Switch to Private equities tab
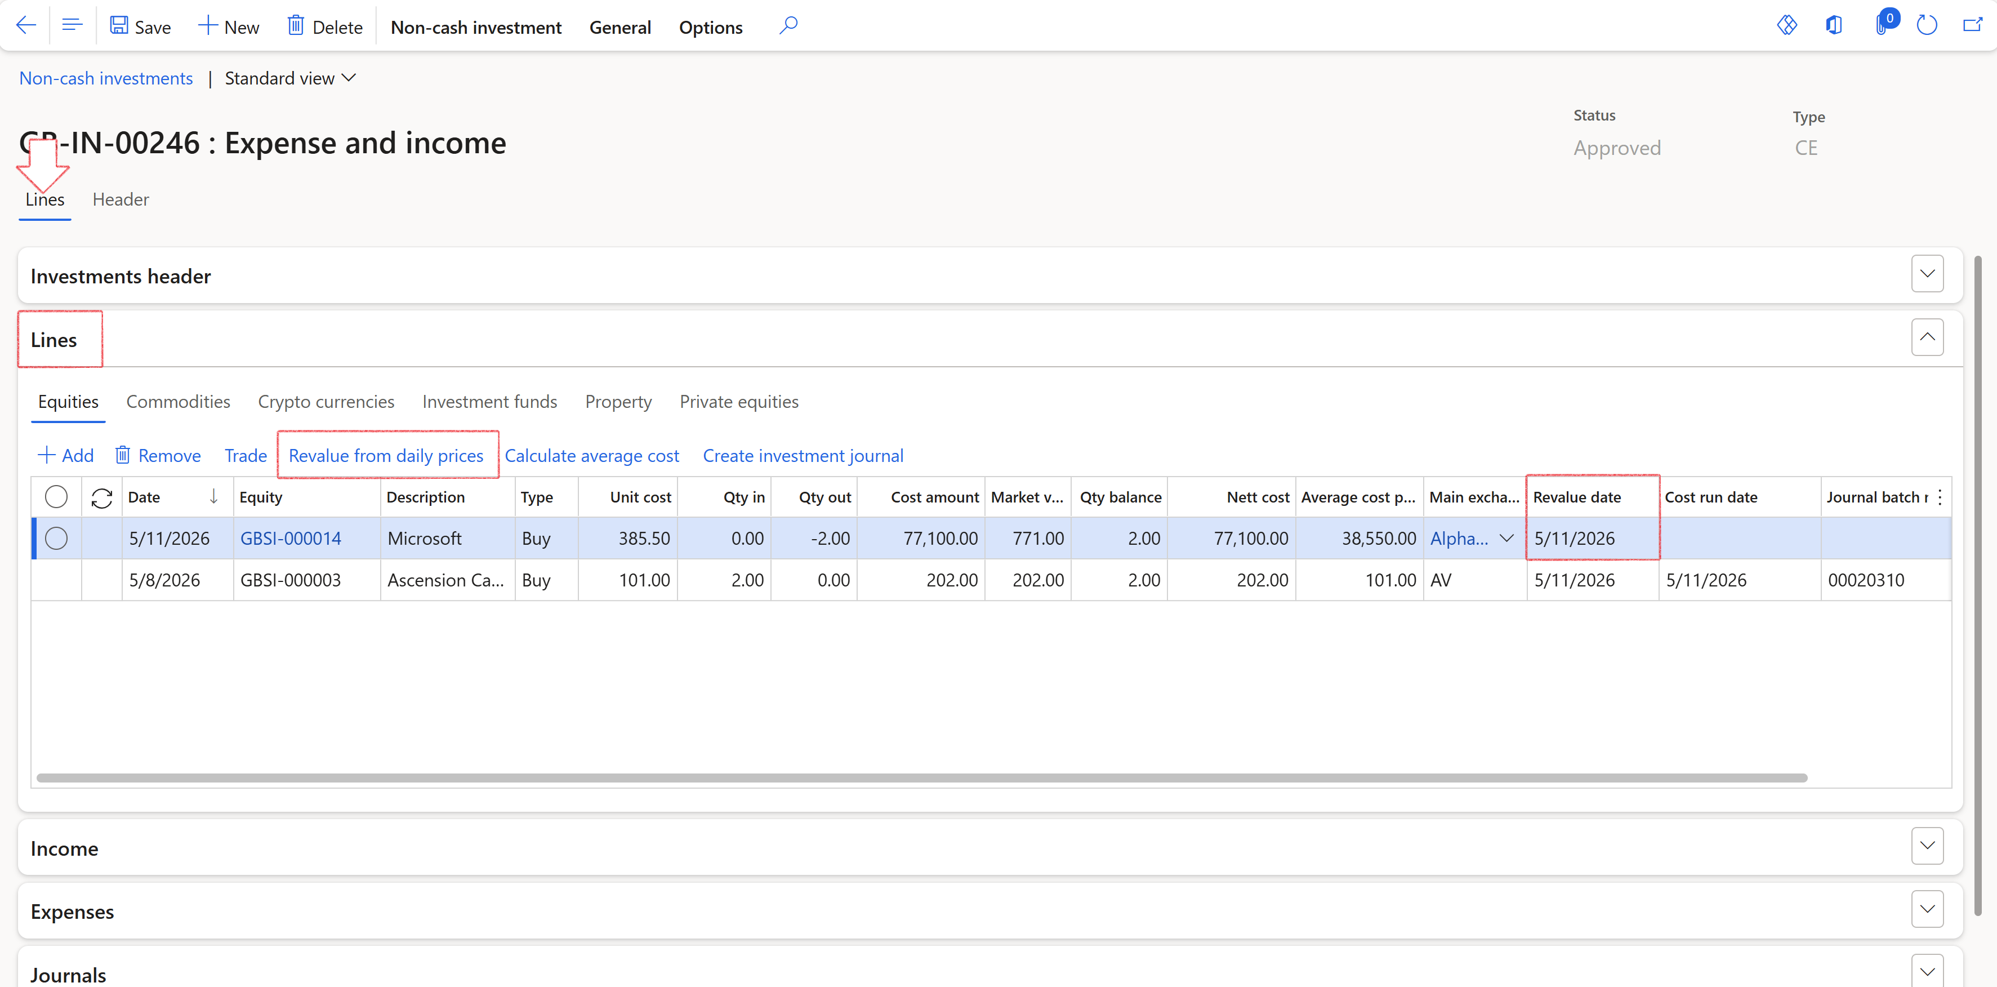 [x=739, y=402]
